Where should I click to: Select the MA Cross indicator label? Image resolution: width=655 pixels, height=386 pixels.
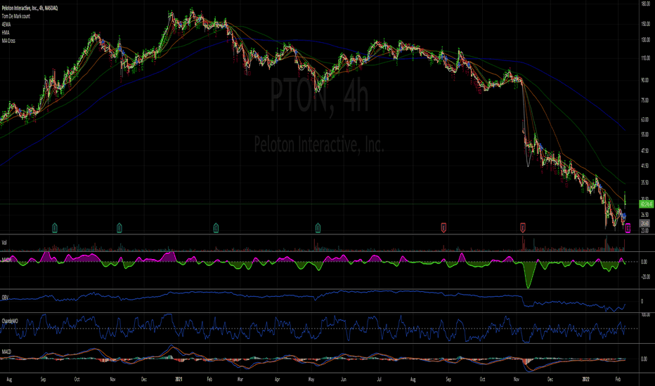tap(8, 41)
